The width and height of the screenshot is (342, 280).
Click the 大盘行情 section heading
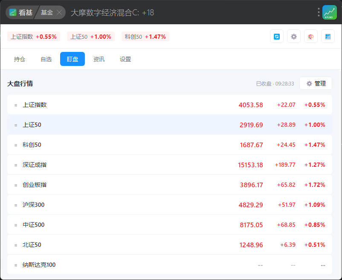tap(20, 83)
